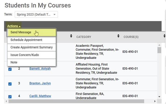Click sort arrows left of CATEGORY header
The width and height of the screenshot is (166, 104).
click(x=71, y=36)
